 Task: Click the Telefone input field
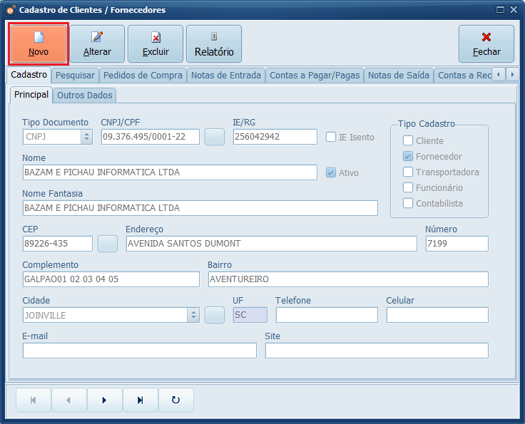tap(327, 315)
